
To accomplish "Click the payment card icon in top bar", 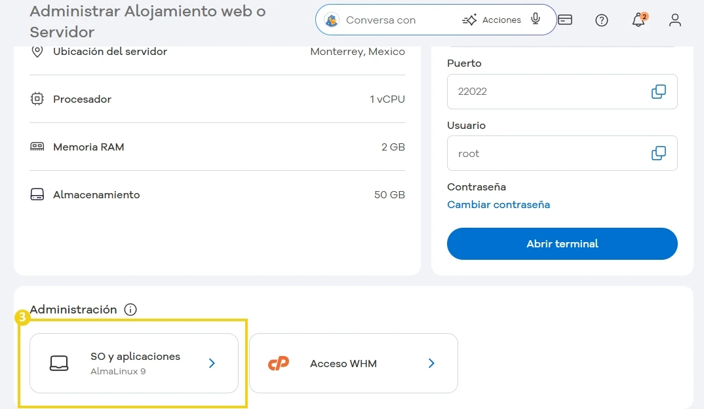I will pos(565,20).
